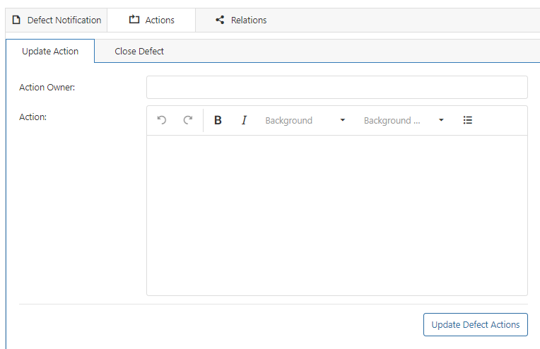Click the document icon beside Defect Notification

(x=16, y=20)
